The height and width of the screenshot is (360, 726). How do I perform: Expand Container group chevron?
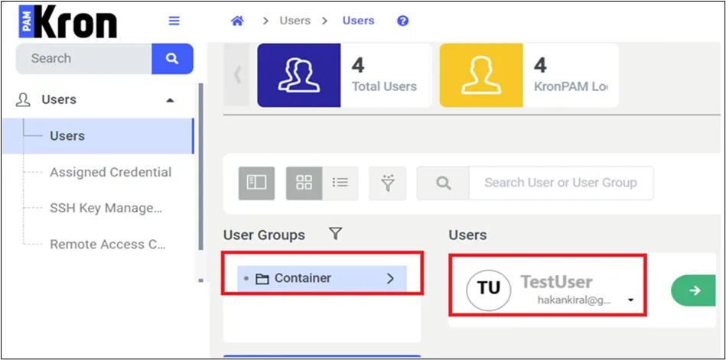click(x=390, y=278)
